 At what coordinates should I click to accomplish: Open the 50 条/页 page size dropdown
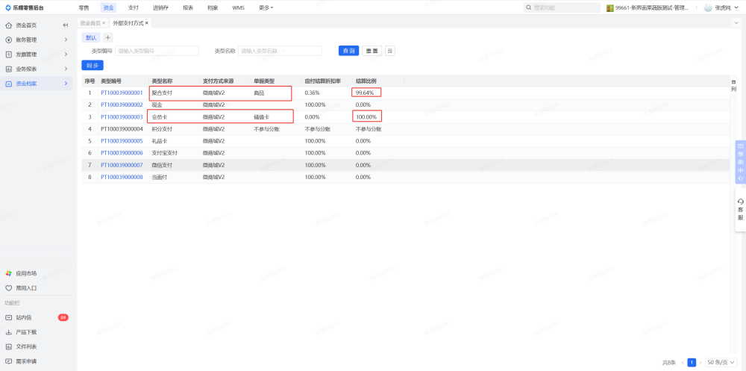point(718,362)
